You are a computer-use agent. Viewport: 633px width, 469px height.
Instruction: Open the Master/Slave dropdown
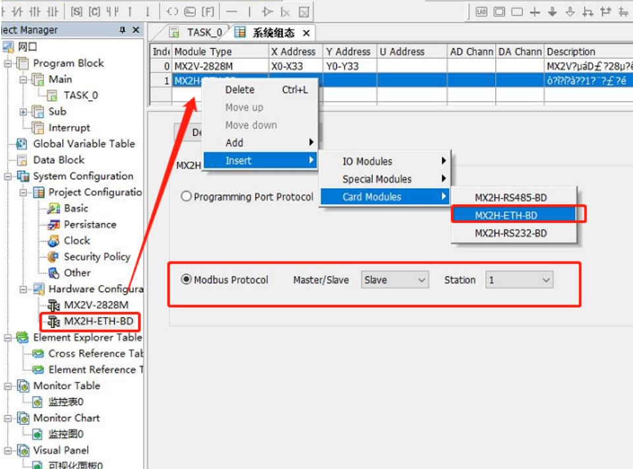pos(395,280)
